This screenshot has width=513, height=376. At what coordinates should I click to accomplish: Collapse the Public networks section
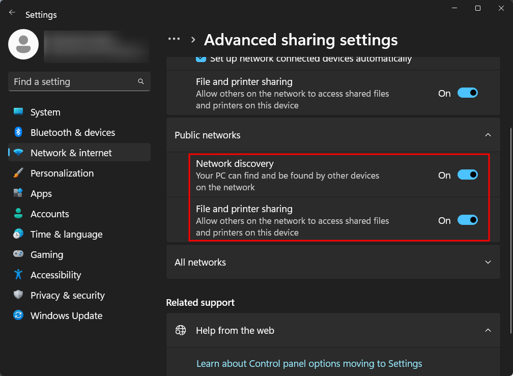coord(488,135)
